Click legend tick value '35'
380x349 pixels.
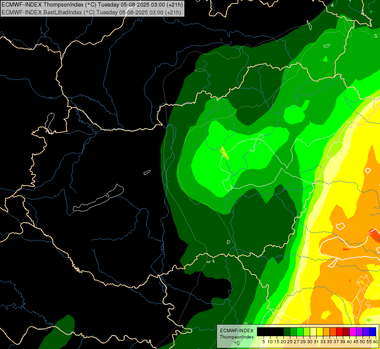(330, 342)
